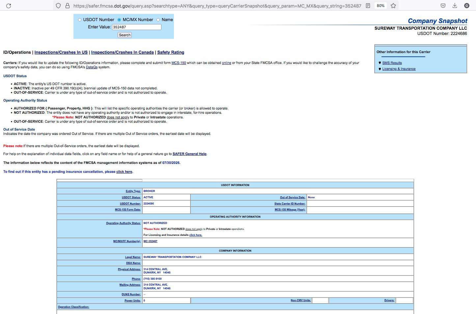This screenshot has height=314, width=476.
Task: Follow the 'online' link for MCS-150
Action: coord(227,63)
